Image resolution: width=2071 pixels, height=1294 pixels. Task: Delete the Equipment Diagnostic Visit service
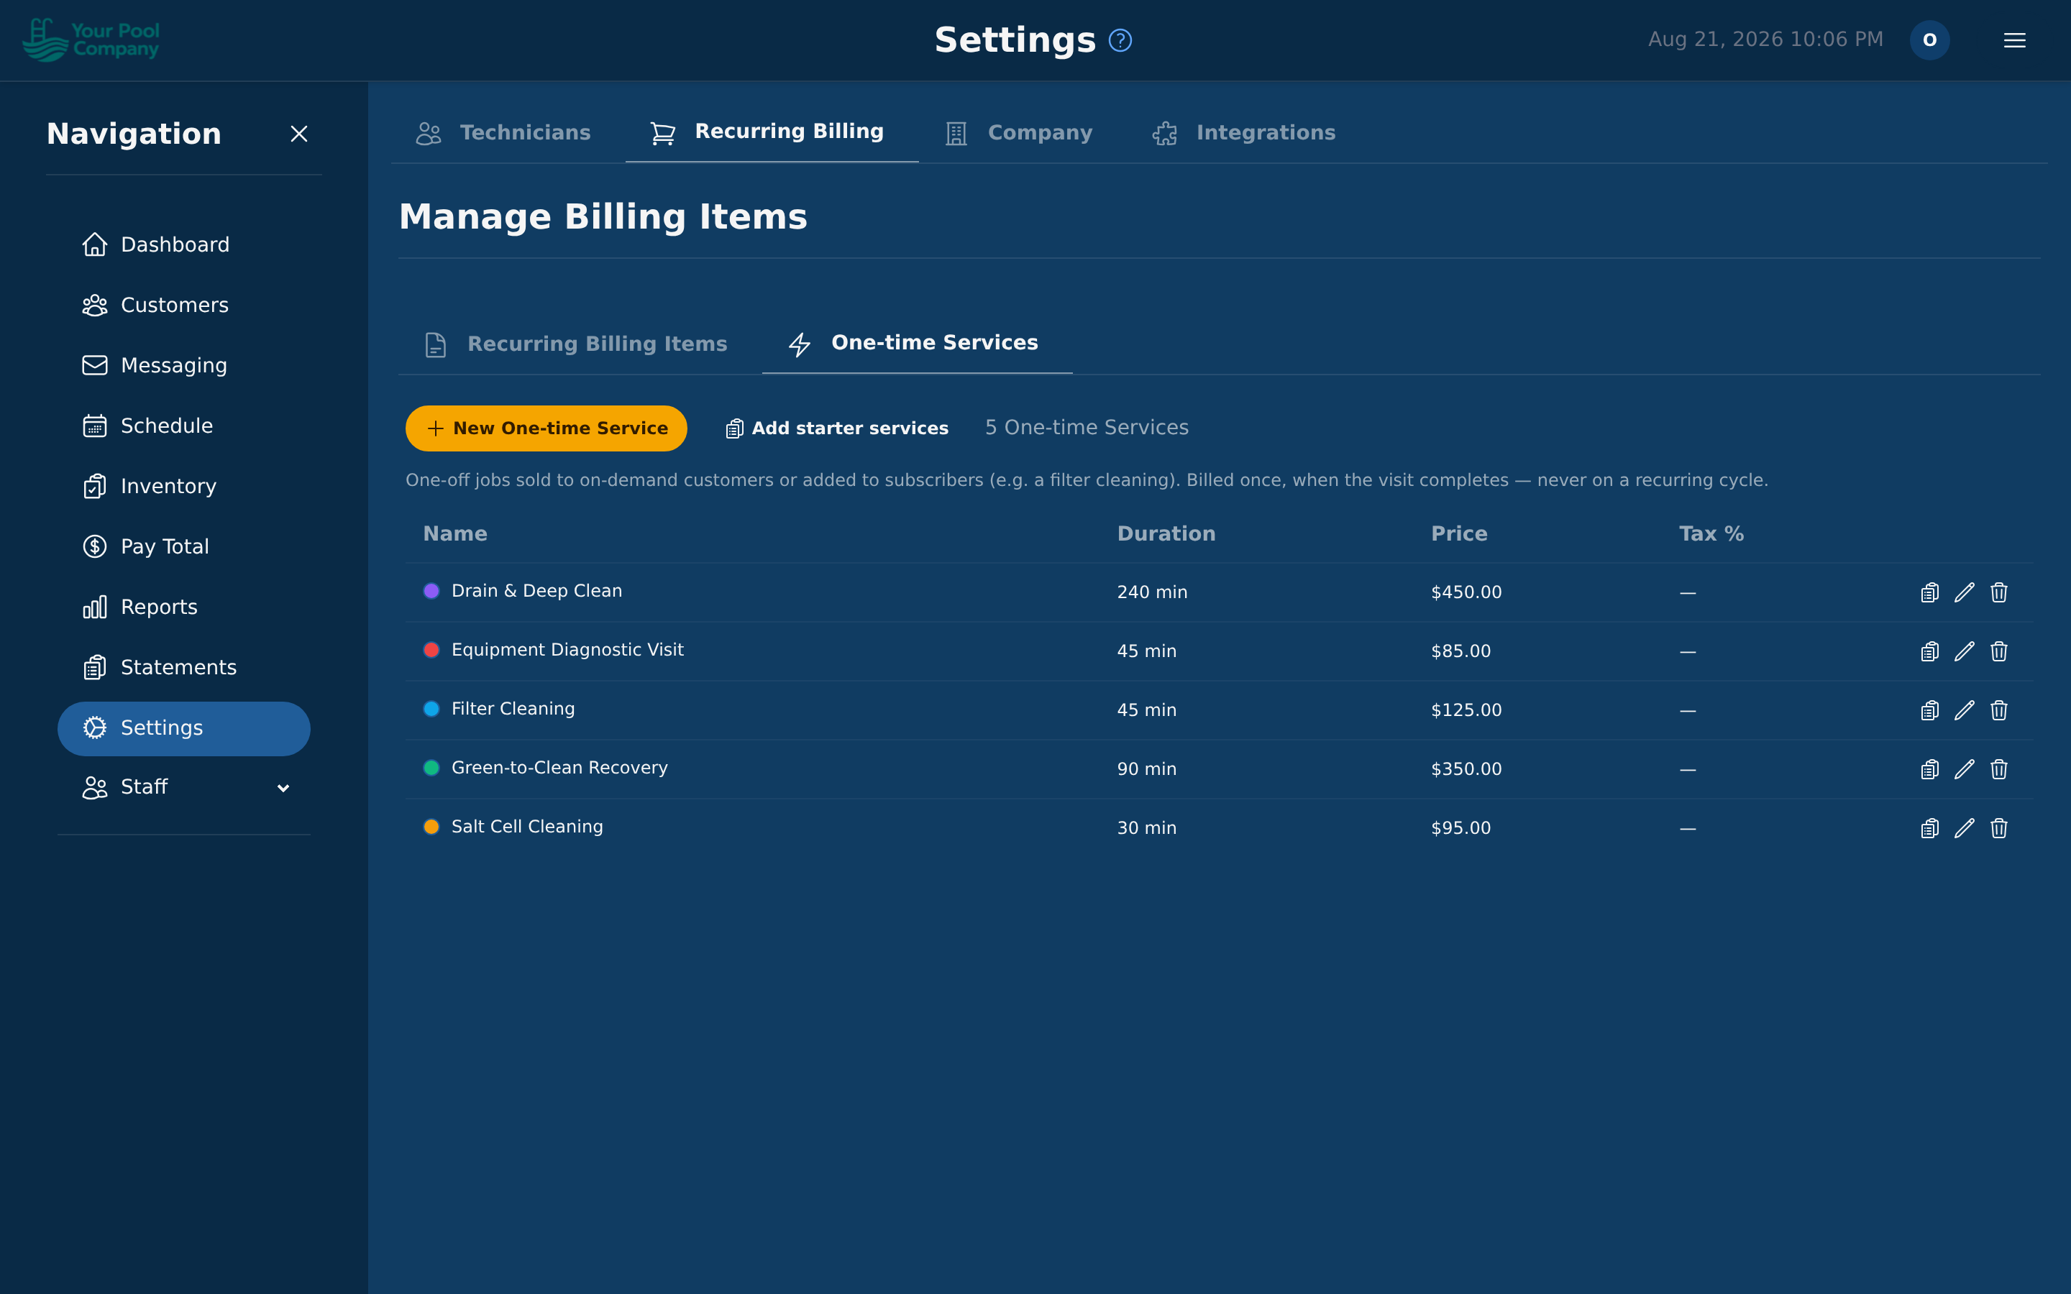(x=1998, y=651)
